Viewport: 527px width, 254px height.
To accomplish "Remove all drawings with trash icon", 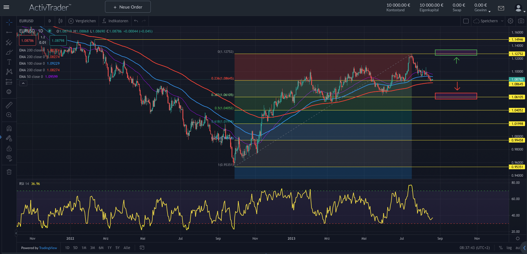I will coord(9,172).
